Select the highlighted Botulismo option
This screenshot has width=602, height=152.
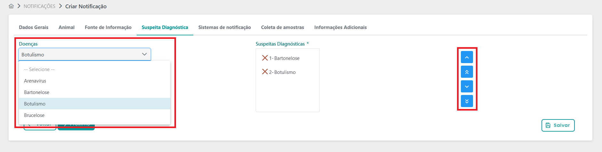pyautogui.click(x=35, y=104)
